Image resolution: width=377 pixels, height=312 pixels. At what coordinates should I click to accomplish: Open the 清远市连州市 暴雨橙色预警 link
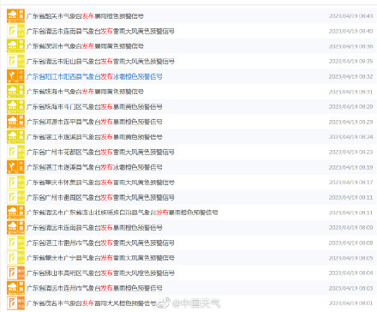94,289
